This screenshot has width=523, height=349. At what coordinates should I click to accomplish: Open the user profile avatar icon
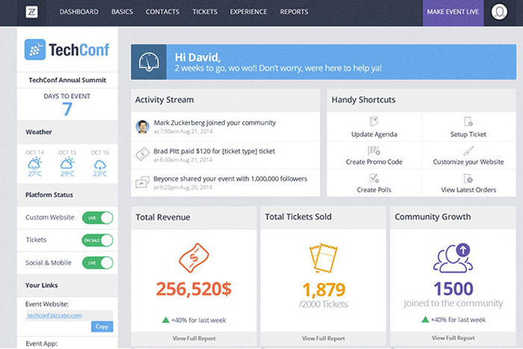tap(499, 12)
